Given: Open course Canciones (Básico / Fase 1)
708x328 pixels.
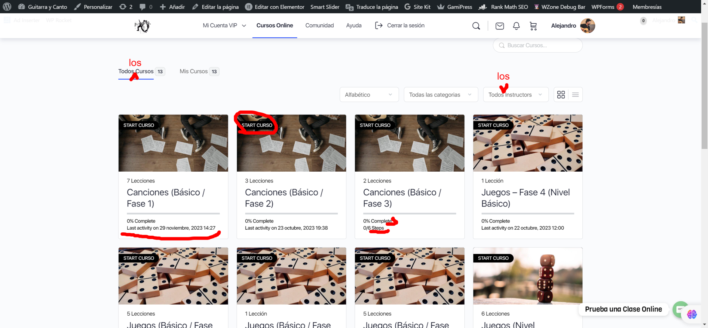Looking at the screenshot, I should (x=166, y=198).
